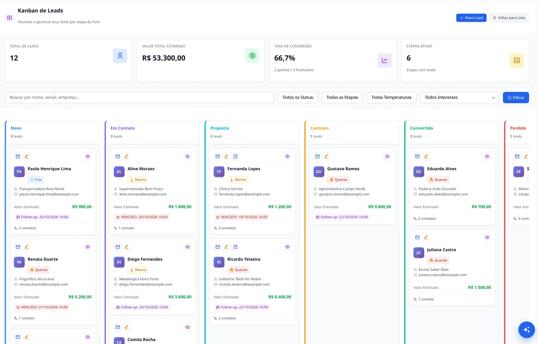
Task: Click the FE avatar of Fernanda Lopes
Action: tap(219, 172)
